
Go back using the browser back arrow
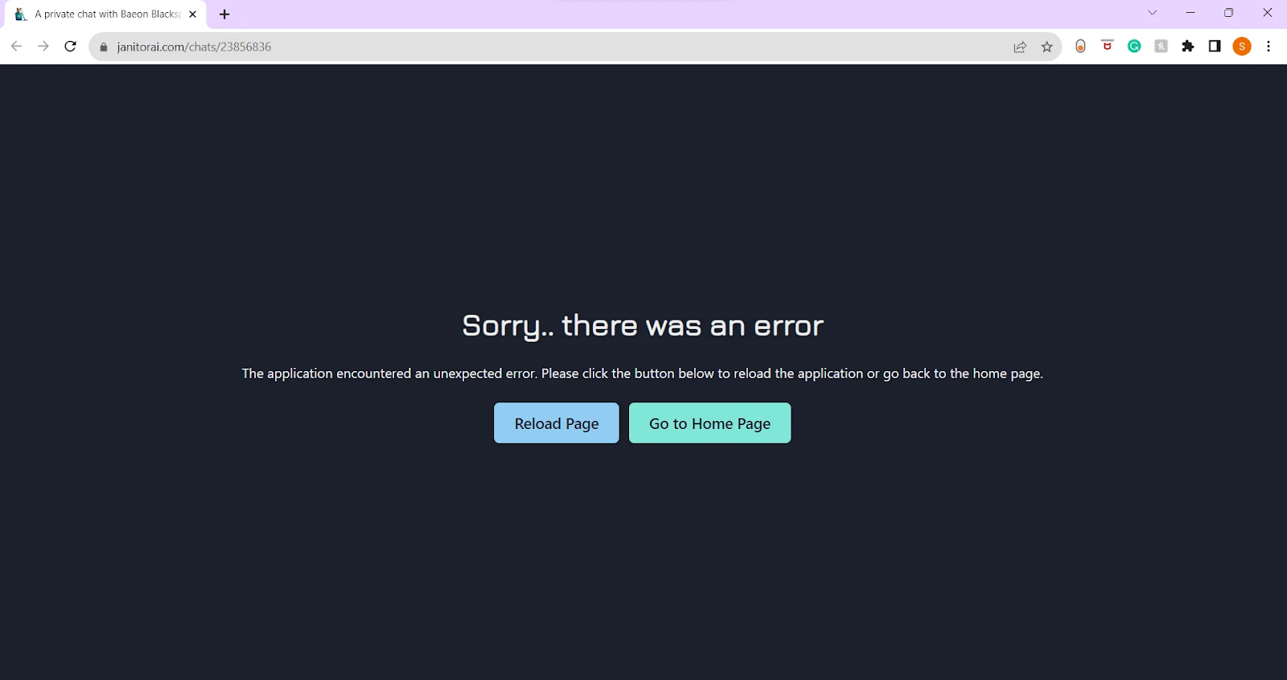tap(16, 47)
